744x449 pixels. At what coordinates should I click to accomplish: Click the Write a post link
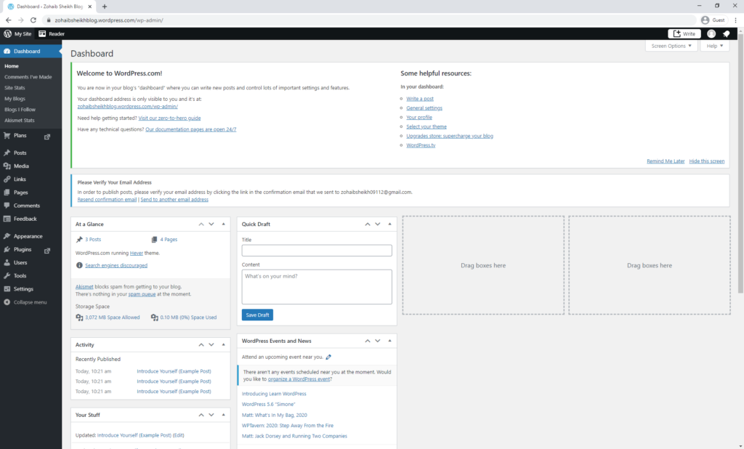[x=420, y=99]
